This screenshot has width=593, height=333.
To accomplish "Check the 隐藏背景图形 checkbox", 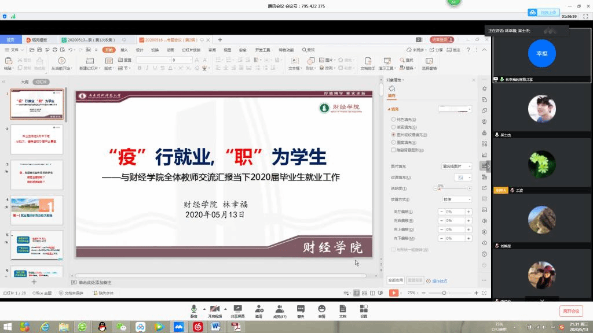I will pos(394,150).
